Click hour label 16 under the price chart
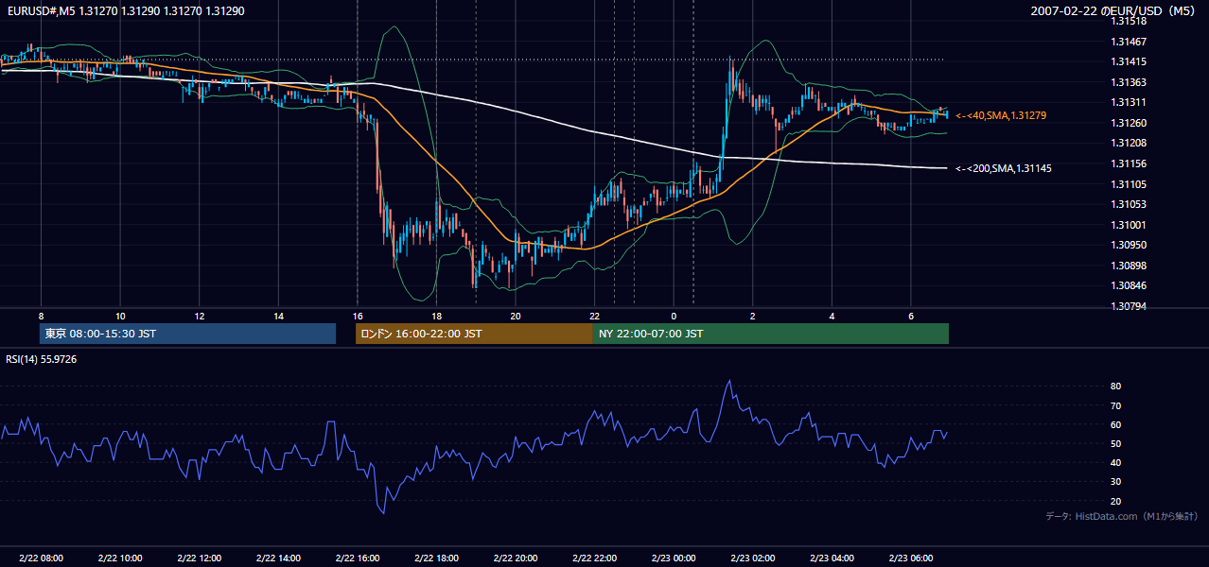The width and height of the screenshot is (1209, 567). (x=357, y=315)
